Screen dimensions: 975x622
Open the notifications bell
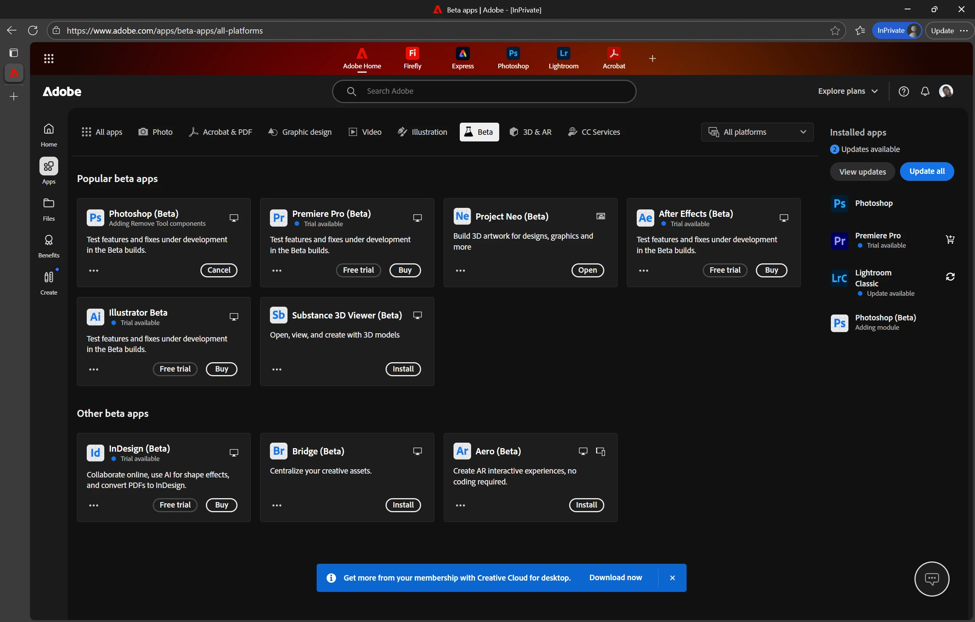pos(925,91)
